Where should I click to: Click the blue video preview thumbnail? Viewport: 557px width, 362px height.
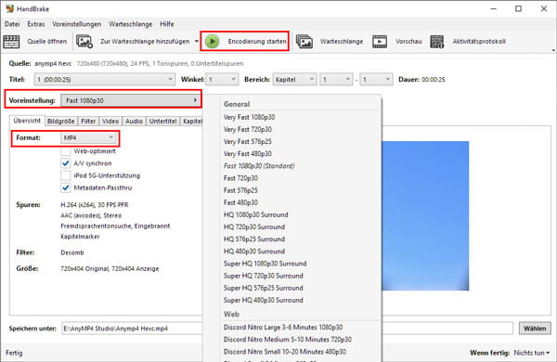425,215
